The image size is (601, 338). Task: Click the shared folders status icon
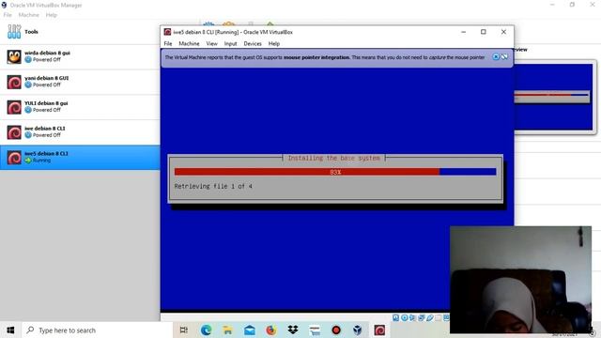(439, 317)
